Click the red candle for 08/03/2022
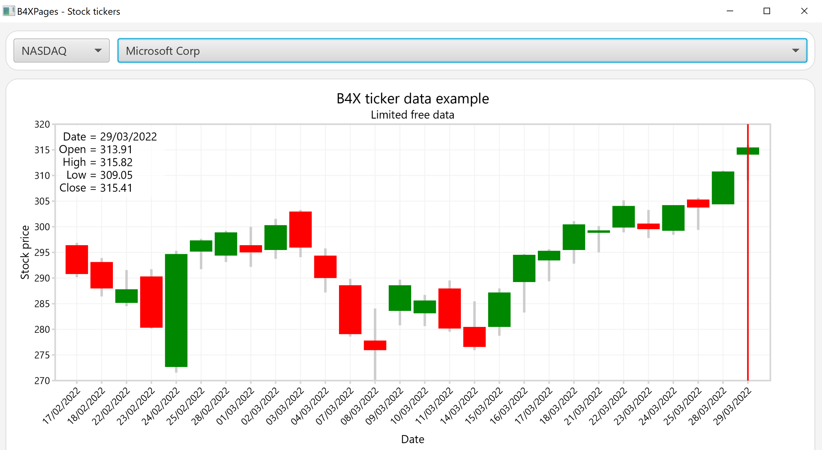The width and height of the screenshot is (822, 450). tap(375, 345)
